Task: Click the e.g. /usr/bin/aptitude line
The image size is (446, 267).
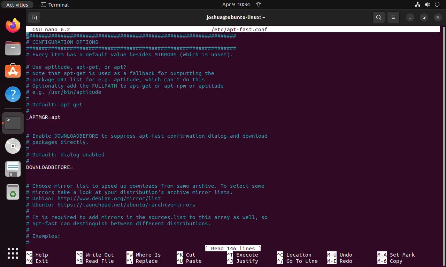Action: (x=64, y=92)
